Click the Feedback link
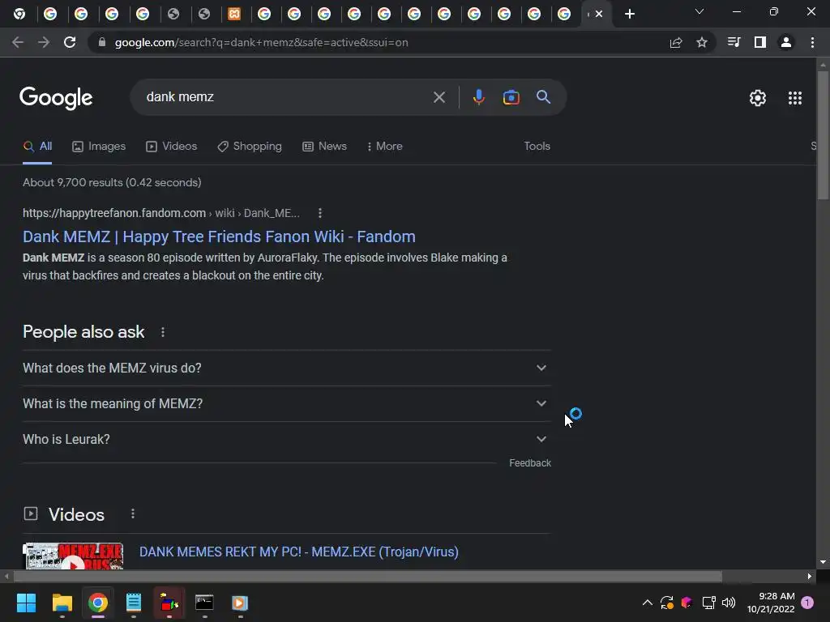830x622 pixels. coord(530,463)
